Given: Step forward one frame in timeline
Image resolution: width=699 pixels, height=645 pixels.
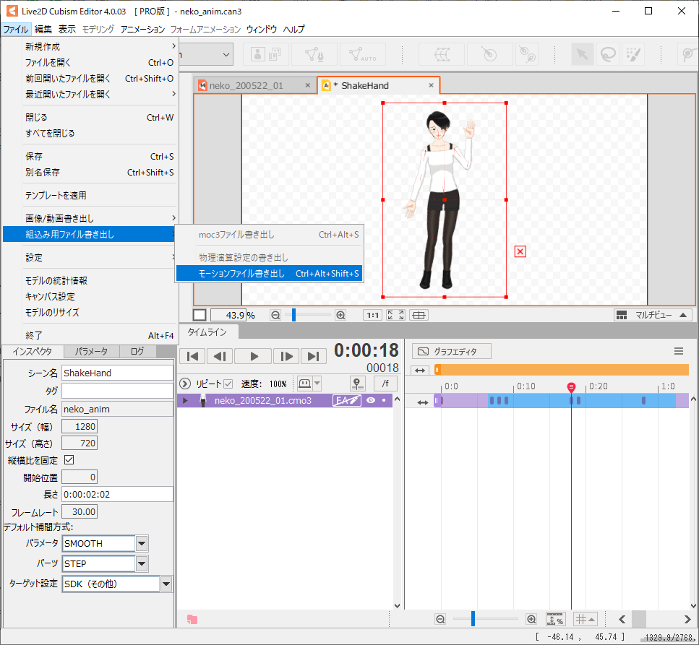Looking at the screenshot, I should tap(286, 355).
